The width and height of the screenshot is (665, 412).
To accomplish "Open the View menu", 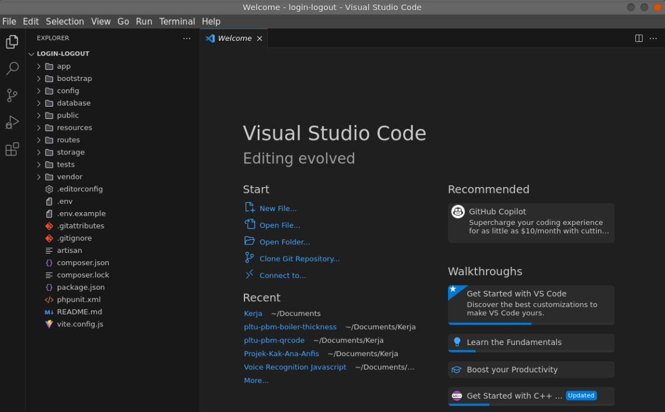I will point(100,22).
